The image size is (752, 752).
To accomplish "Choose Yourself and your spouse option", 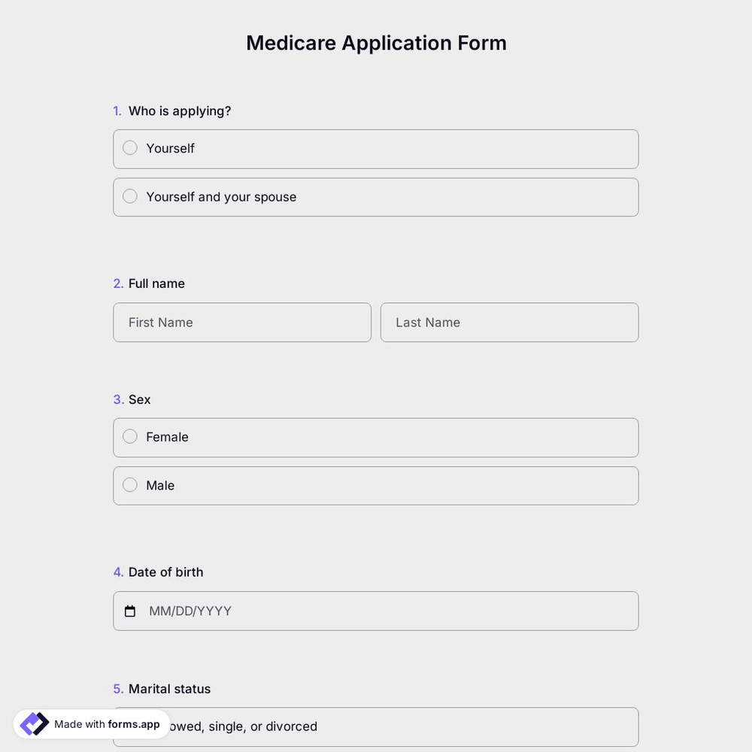I will click(129, 196).
